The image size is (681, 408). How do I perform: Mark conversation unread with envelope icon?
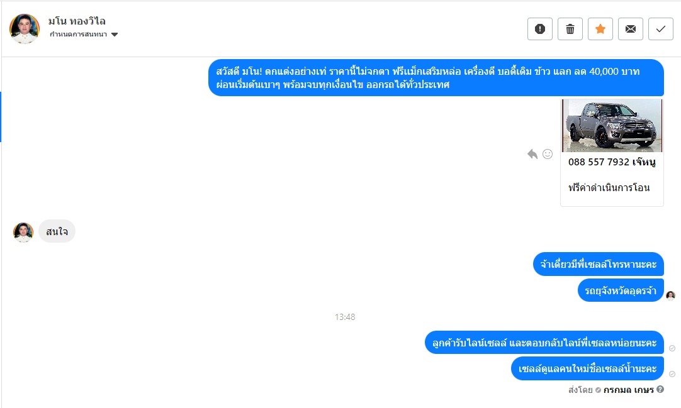click(x=631, y=29)
